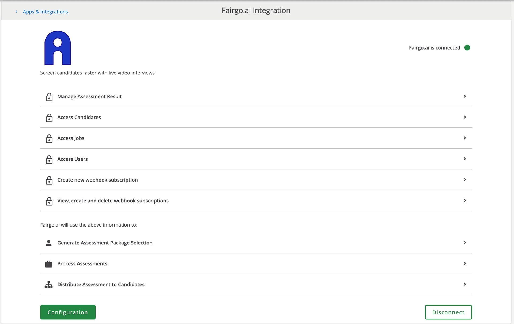Open the Configuration settings

(x=68, y=312)
